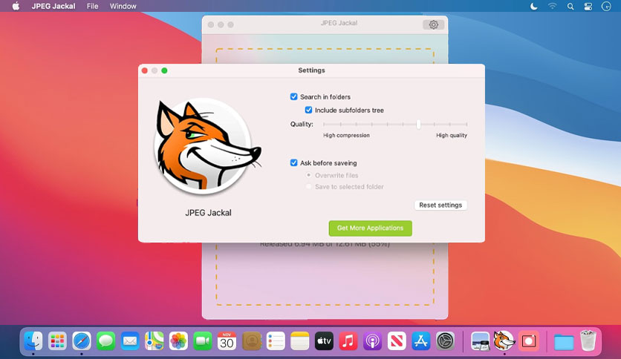This screenshot has width=621, height=359.
Task: Toggle Ask before saveing checkbox
Action: point(294,162)
